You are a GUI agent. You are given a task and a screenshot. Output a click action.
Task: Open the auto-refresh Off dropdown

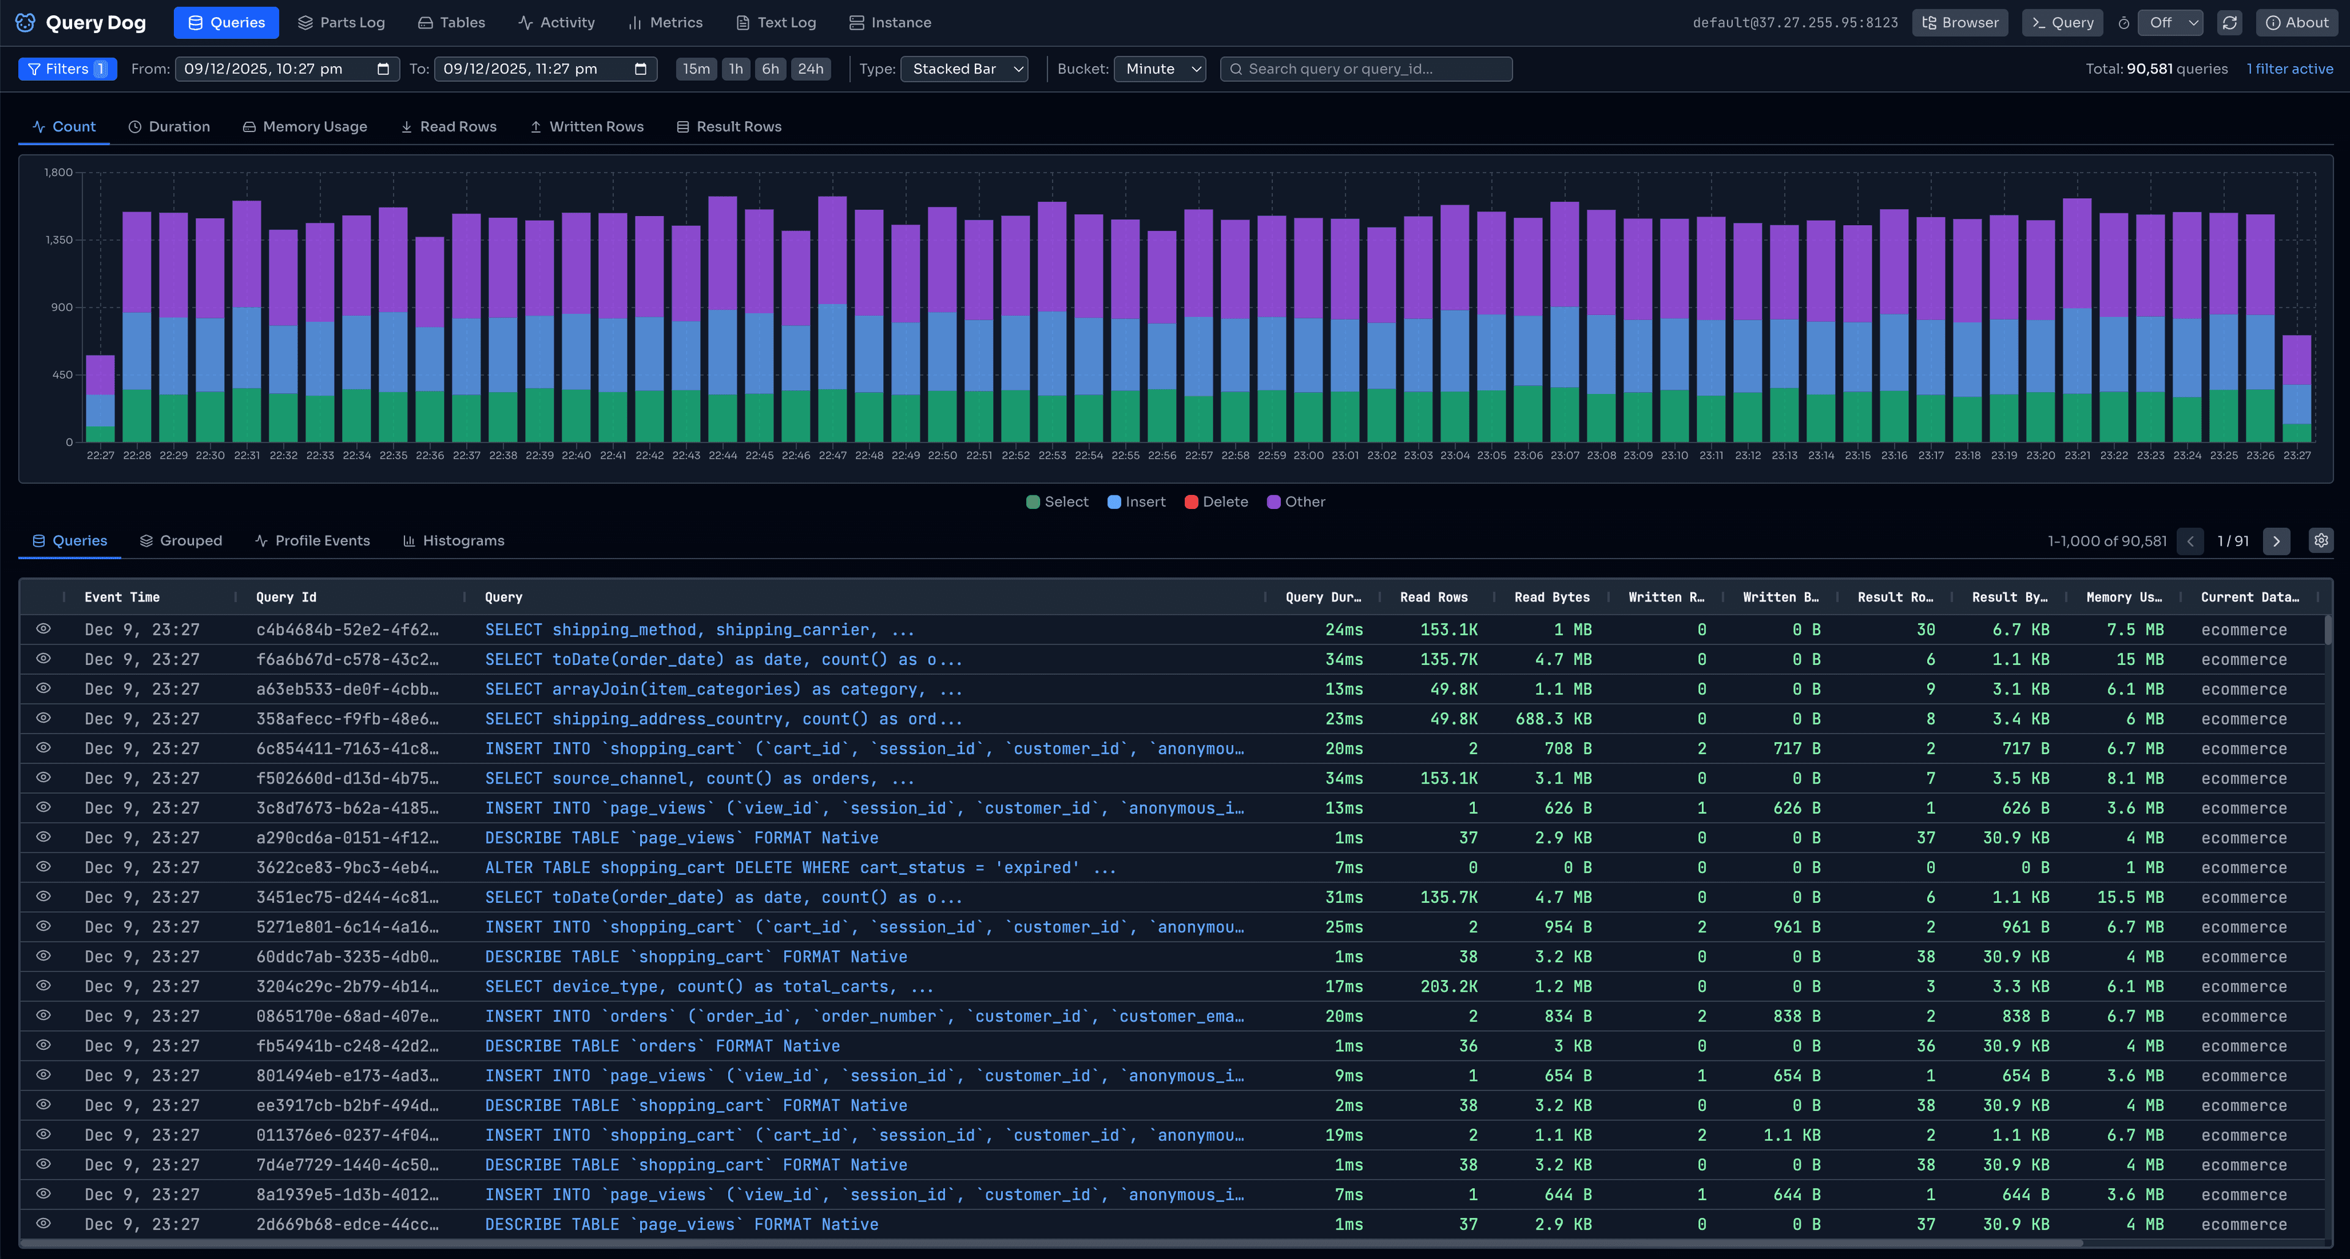coord(2170,22)
